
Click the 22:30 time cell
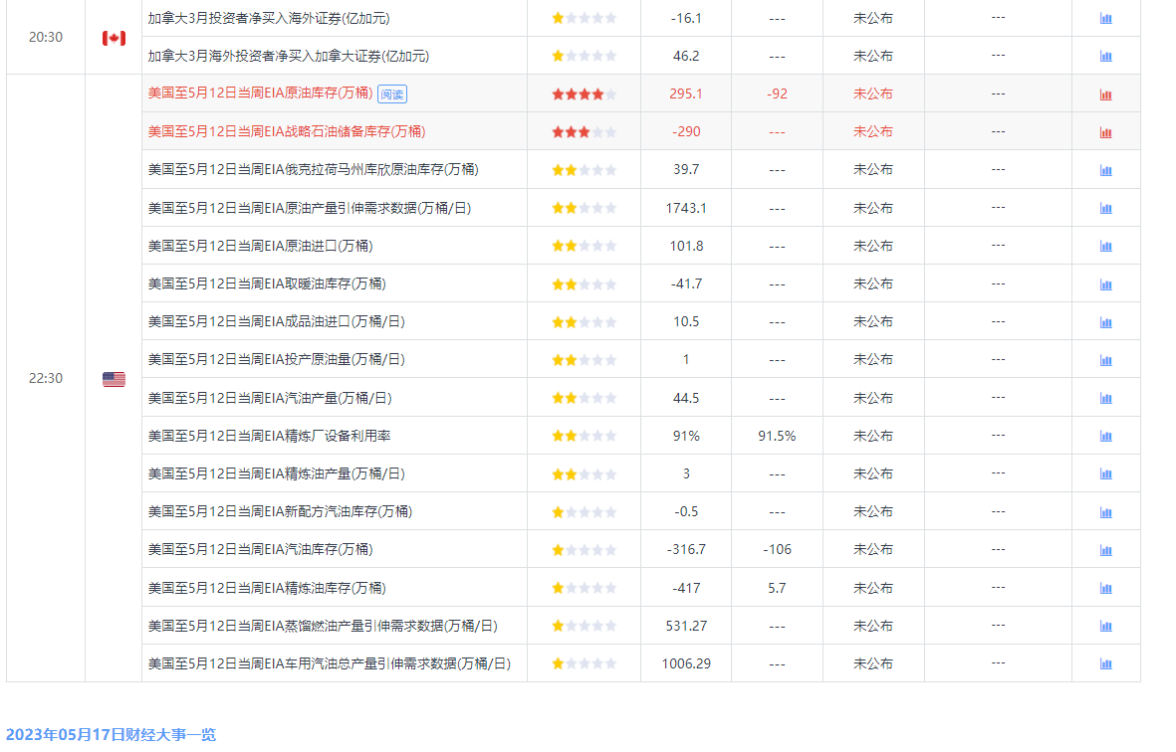point(46,378)
